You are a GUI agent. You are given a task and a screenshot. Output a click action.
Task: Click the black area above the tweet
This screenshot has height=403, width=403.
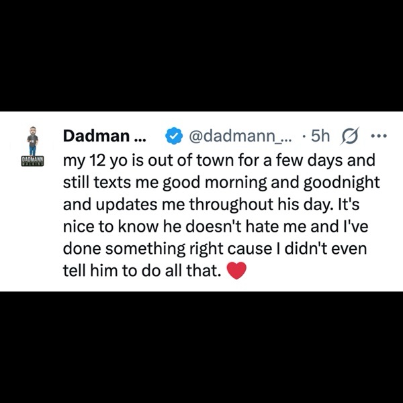(201, 56)
